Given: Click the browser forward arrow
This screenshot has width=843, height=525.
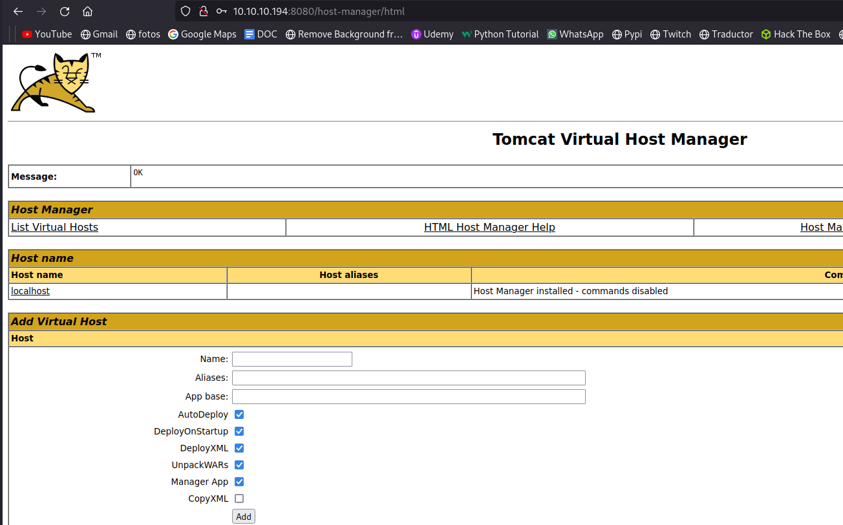Looking at the screenshot, I should click(x=41, y=11).
